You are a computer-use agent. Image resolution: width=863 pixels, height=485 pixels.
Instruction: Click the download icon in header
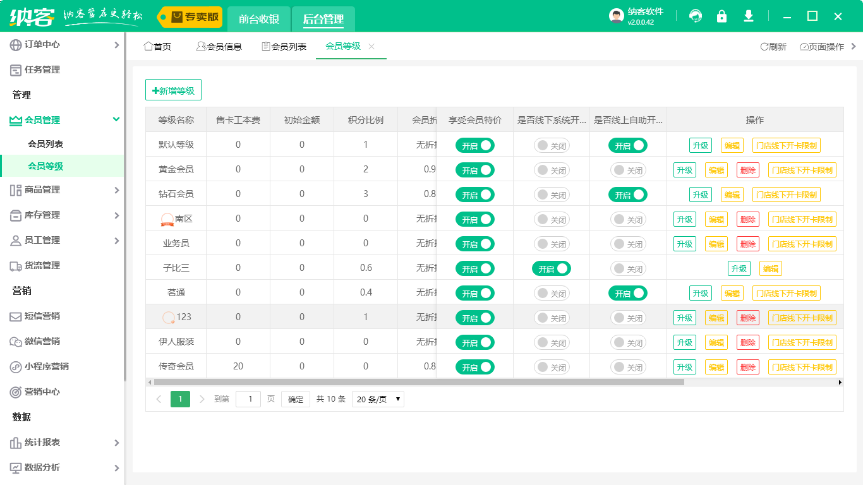[749, 16]
